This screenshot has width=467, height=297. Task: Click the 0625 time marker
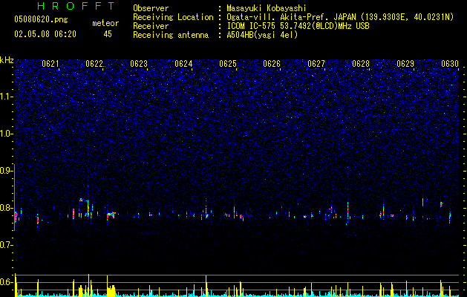pos(228,64)
